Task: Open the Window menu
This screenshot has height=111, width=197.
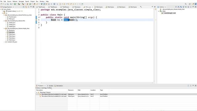Action: (x=42, y=1)
